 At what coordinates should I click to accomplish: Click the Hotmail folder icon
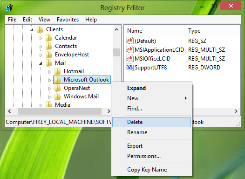pyautogui.click(x=58, y=71)
